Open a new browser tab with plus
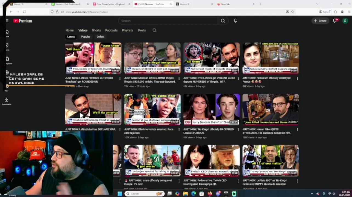The height and width of the screenshot is (197, 352). [x=260, y=4]
